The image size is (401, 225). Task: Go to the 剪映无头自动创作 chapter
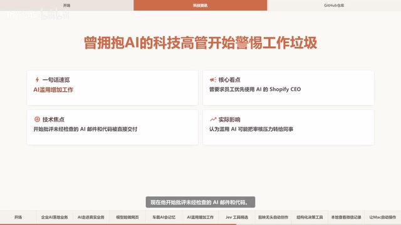(x=273, y=217)
